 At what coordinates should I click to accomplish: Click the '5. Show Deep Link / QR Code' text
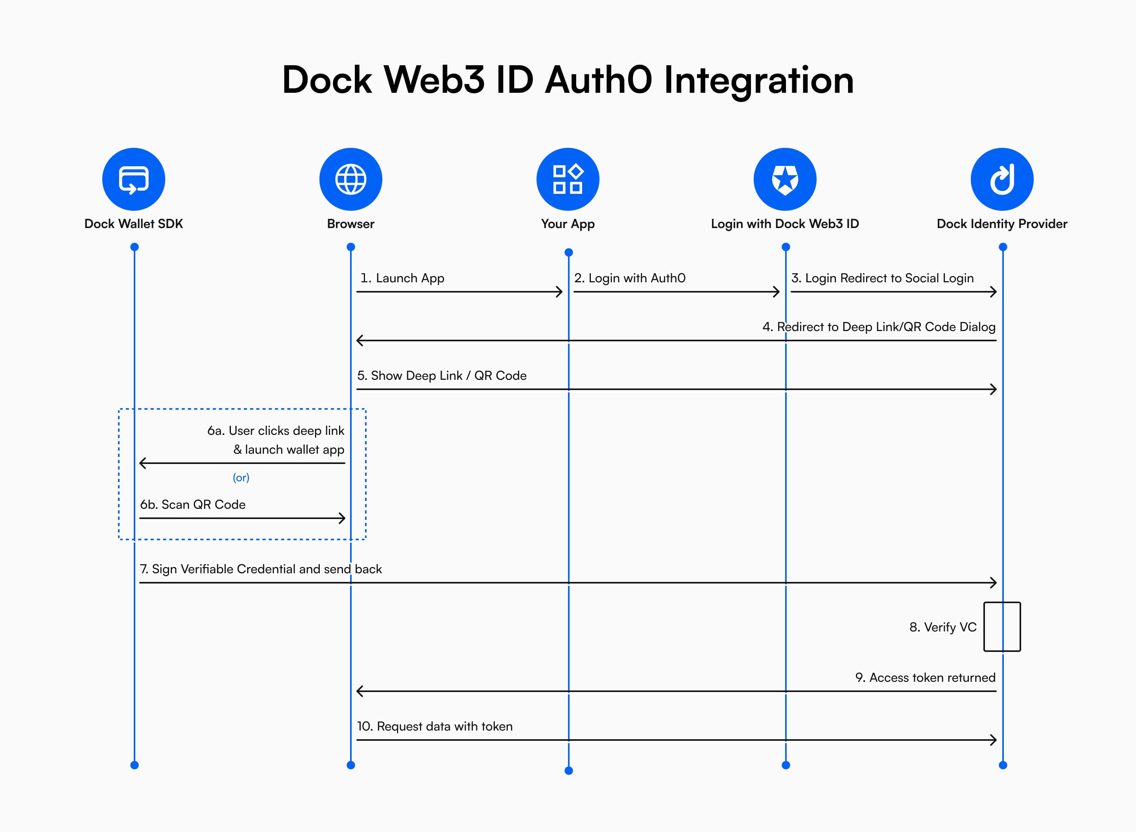coord(442,375)
